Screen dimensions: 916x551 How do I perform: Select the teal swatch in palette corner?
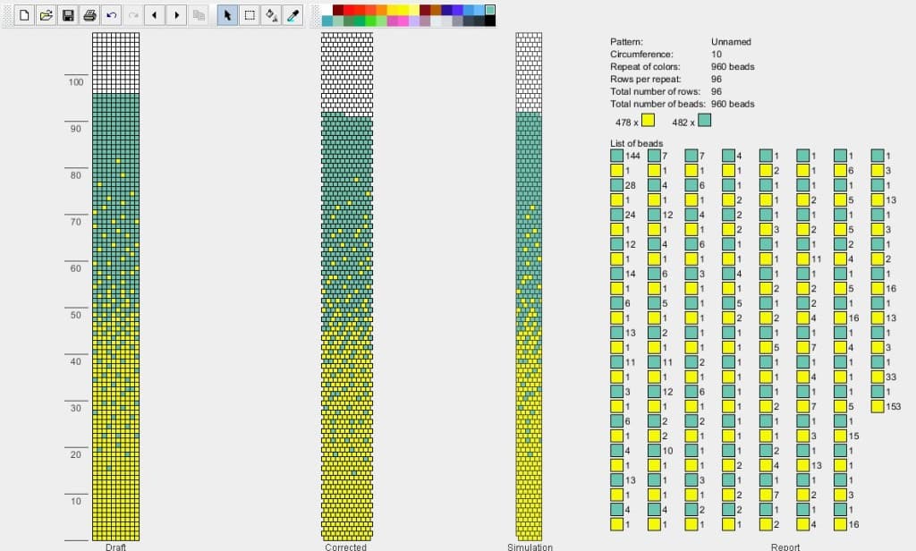[490, 10]
